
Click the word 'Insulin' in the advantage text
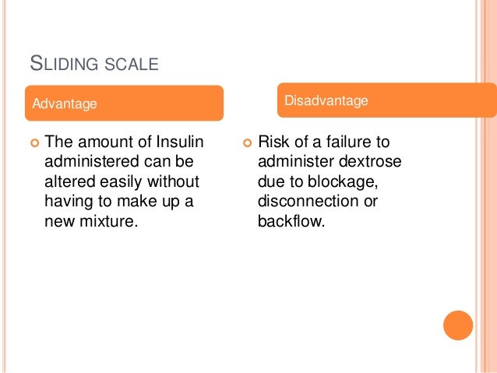(x=180, y=142)
